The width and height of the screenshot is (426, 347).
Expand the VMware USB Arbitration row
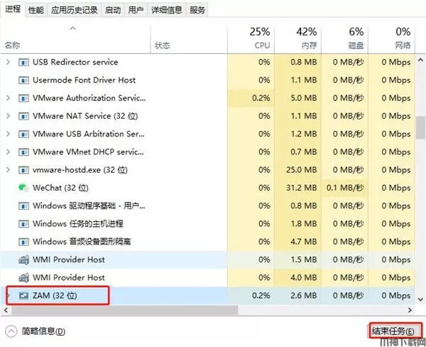click(8, 134)
